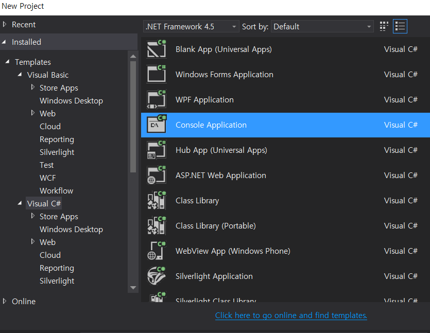Screen dimensions: 430x333
Task: Click the Sort by label
Action: point(255,27)
